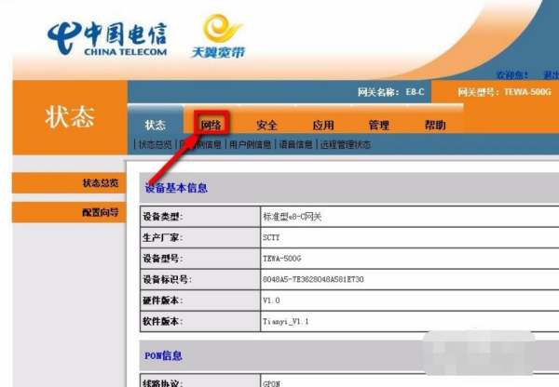559x387 pixels.
Task: Click the 生产厂家 label cell
Action: pos(200,237)
